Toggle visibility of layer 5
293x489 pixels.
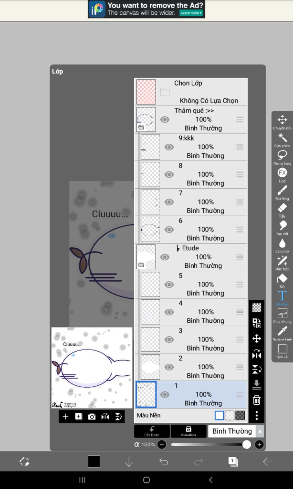pos(169,284)
